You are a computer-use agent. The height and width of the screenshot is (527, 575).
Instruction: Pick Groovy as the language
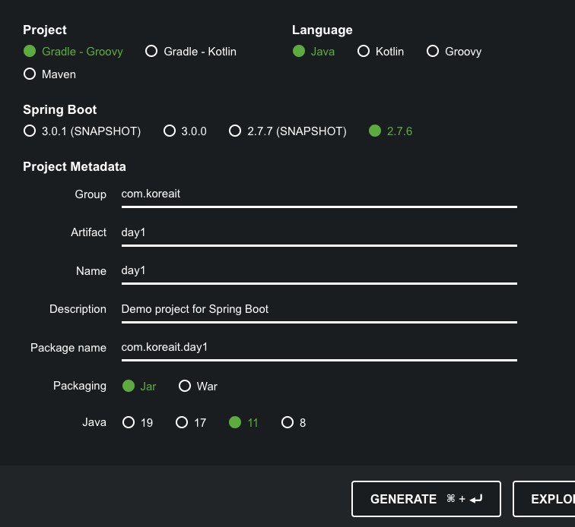(x=453, y=52)
